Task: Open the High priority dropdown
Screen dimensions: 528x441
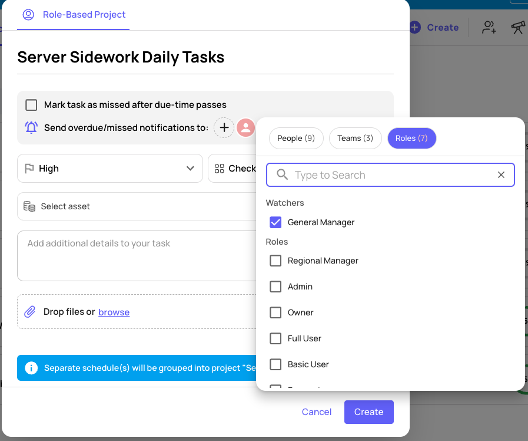Action: pyautogui.click(x=190, y=168)
